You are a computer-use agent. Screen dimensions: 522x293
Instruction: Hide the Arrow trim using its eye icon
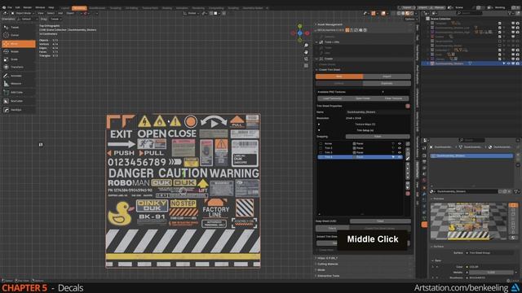click(400, 144)
